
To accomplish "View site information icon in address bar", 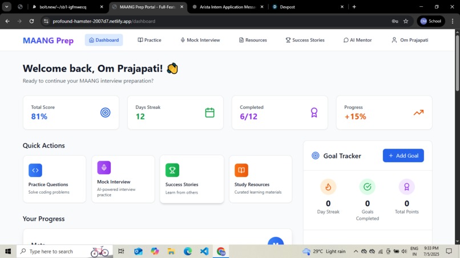I will [46, 21].
